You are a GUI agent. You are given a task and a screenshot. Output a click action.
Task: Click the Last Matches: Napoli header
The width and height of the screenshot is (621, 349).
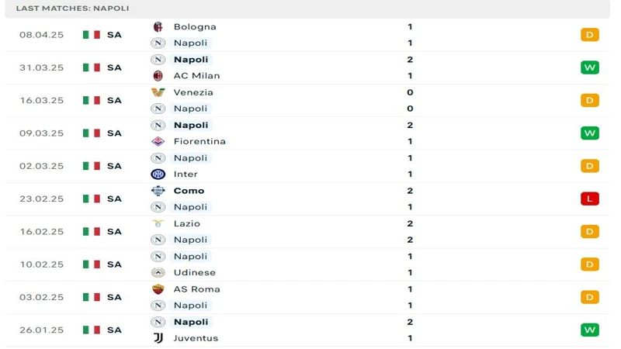(x=73, y=8)
